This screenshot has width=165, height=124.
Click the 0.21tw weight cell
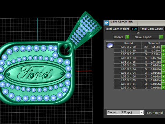tap(156, 51)
